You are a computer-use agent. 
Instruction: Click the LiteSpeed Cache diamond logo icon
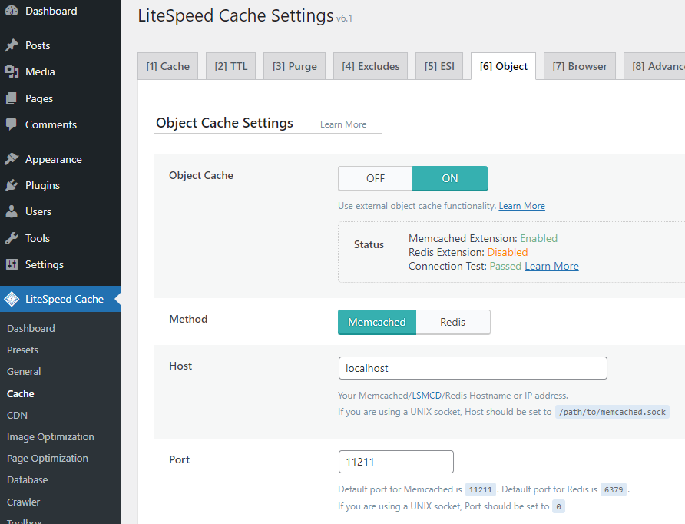pos(12,299)
